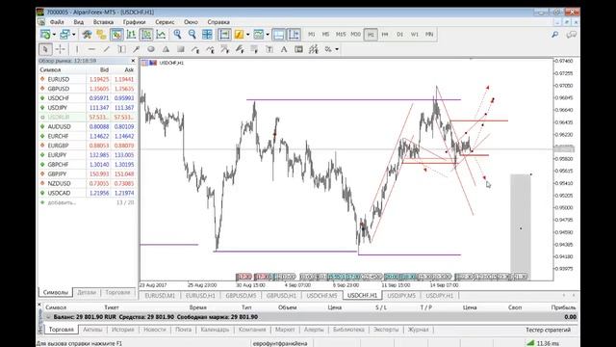This screenshot has height=347, width=616.
Task: Tile chart windows with the grid icon
Action: point(207,35)
